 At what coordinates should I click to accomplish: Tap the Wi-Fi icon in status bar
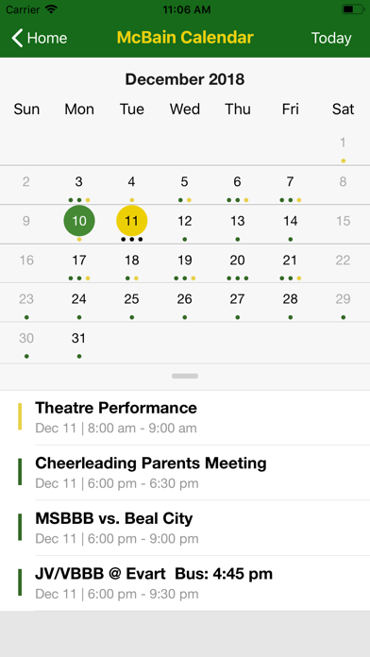[51, 8]
